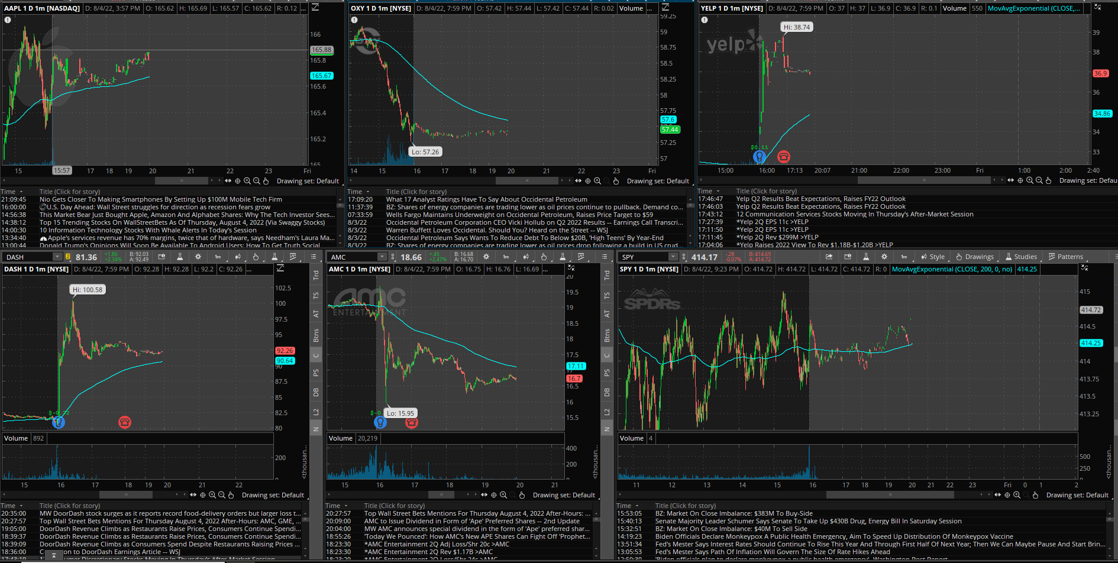
Task: Zoom out on the AAPL chart
Action: coord(257,181)
